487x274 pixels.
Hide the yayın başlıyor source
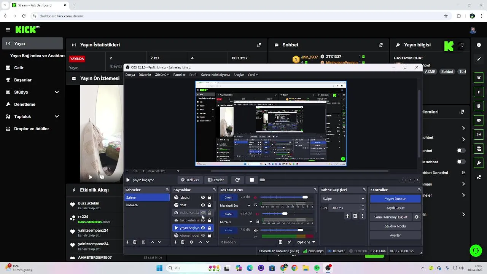(203, 228)
